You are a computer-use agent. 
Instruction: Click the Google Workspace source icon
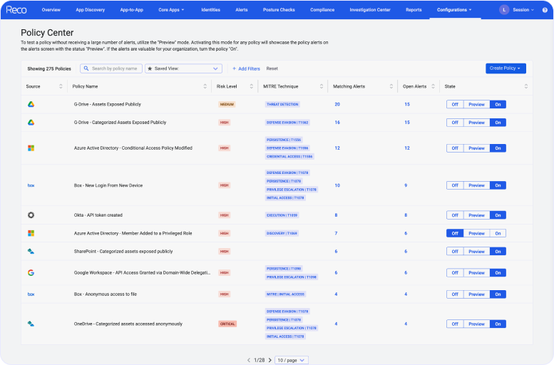(x=31, y=272)
